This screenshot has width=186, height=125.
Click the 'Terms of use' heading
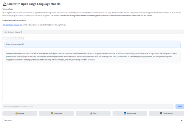pos(8,9)
